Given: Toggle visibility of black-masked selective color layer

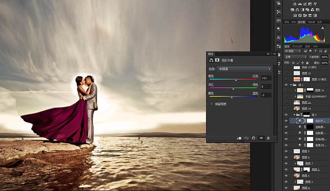Looking at the screenshot, I should coord(286,127).
